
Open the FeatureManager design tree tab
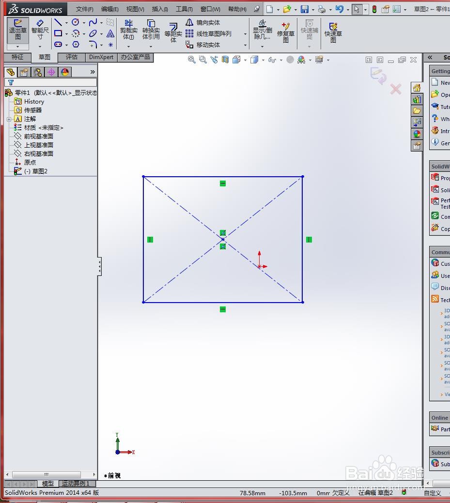click(x=11, y=72)
